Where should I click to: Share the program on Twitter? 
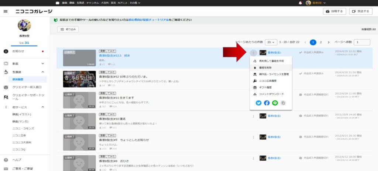(x=259, y=103)
